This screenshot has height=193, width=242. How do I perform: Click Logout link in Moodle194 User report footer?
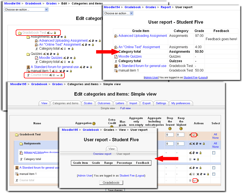click(203, 77)
